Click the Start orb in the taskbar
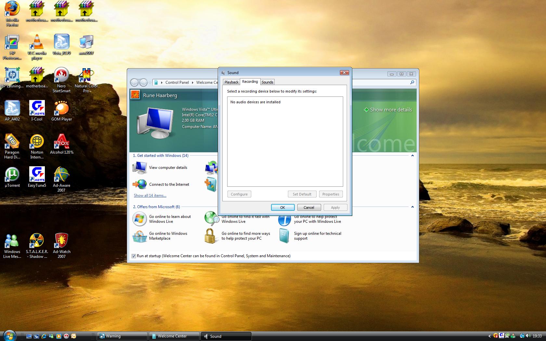The image size is (546, 341). (9, 336)
